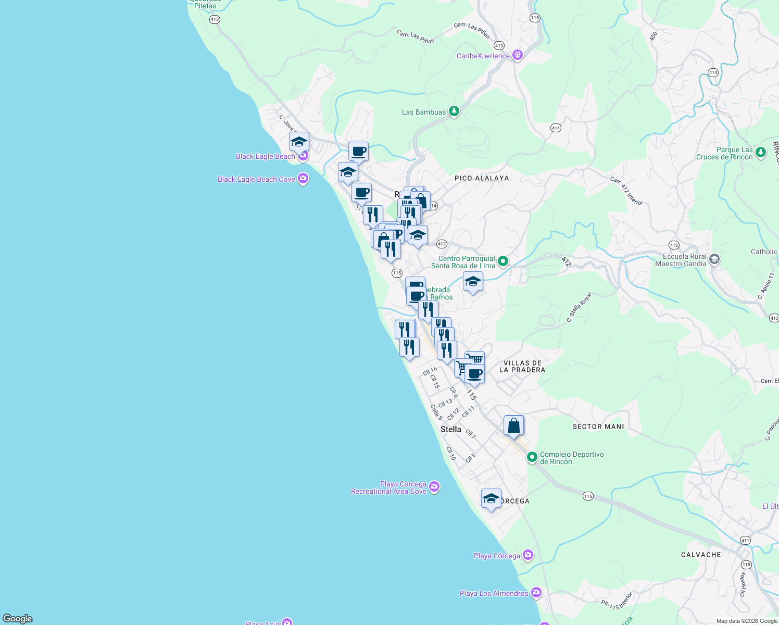Screen dimensions: 779x625
Task: Click the Escuela Rural Maestro Gandia marker
Action: coord(714,259)
